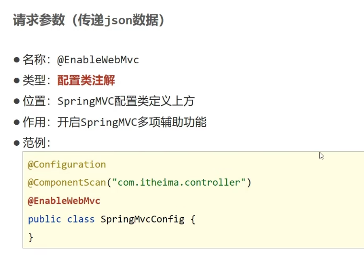Click the bullet dot before 名称
Viewport: 364px width, 258px height.
click(x=17, y=60)
